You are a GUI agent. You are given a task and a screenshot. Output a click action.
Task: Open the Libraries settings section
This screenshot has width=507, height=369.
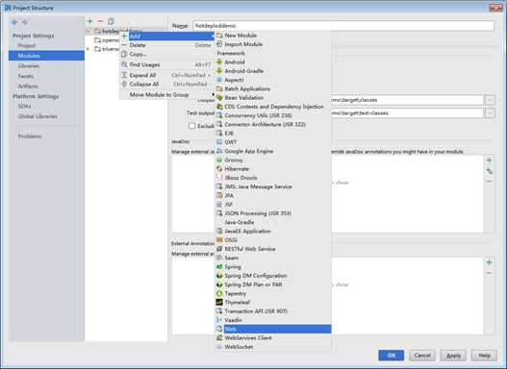point(29,66)
